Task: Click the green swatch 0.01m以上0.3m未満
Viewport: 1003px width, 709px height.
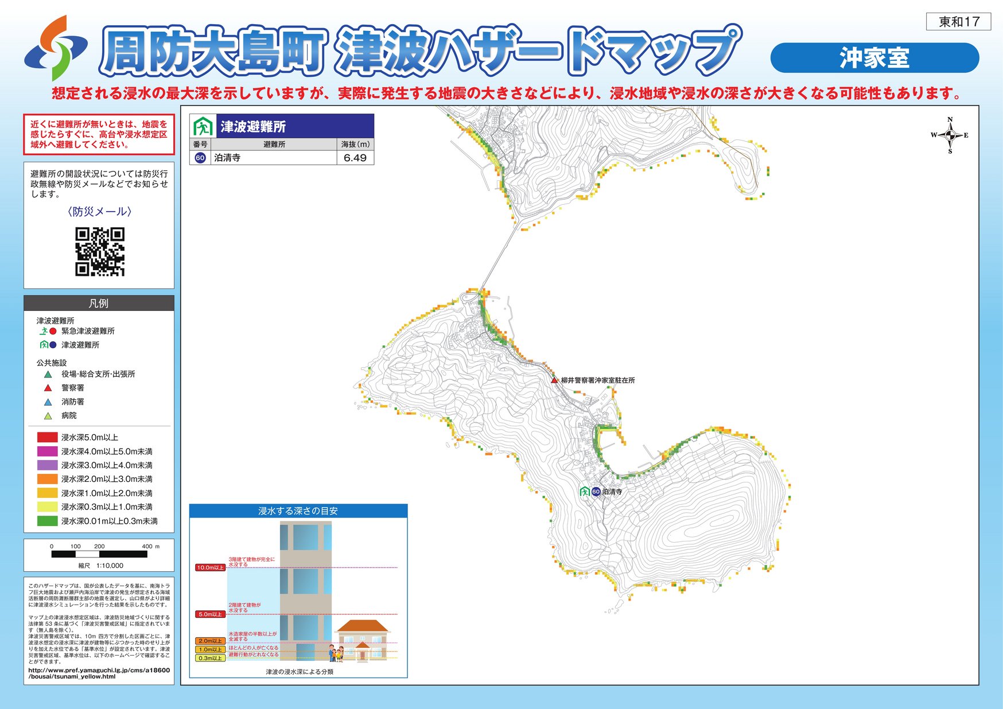Action: [48, 521]
